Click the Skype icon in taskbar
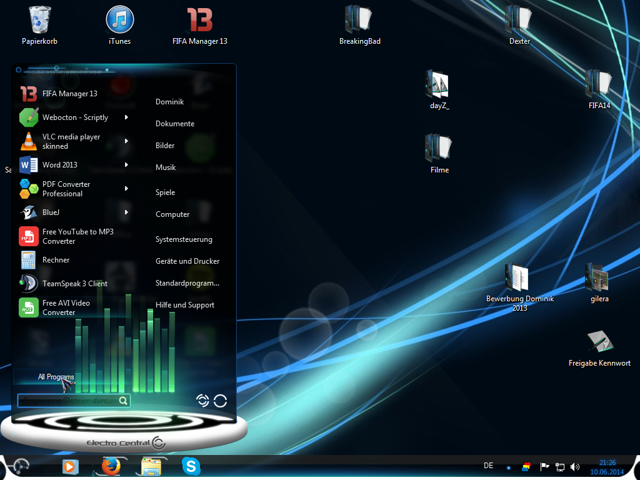The height and width of the screenshot is (480, 640). 191,466
